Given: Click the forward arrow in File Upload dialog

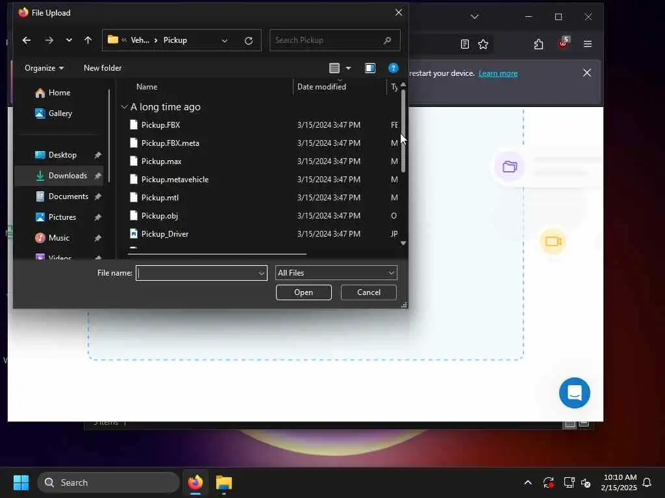Looking at the screenshot, I should [x=49, y=40].
